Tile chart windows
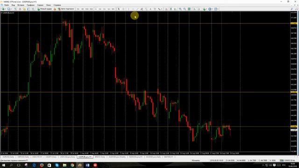Image resolution: width=299 pixels, height=168 pixels. pos(189,9)
